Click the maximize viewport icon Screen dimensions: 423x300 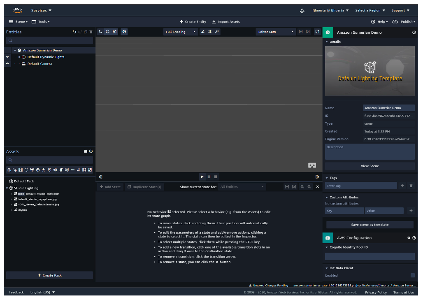(x=317, y=32)
